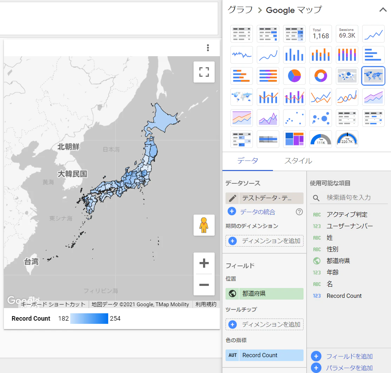This screenshot has height=373, width=391.
Task: Select the treemap chart icon
Action: point(294,139)
